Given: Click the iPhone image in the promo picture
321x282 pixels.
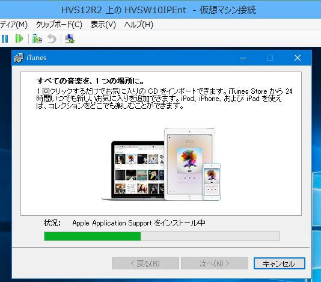Looking at the screenshot, I should point(212,182).
